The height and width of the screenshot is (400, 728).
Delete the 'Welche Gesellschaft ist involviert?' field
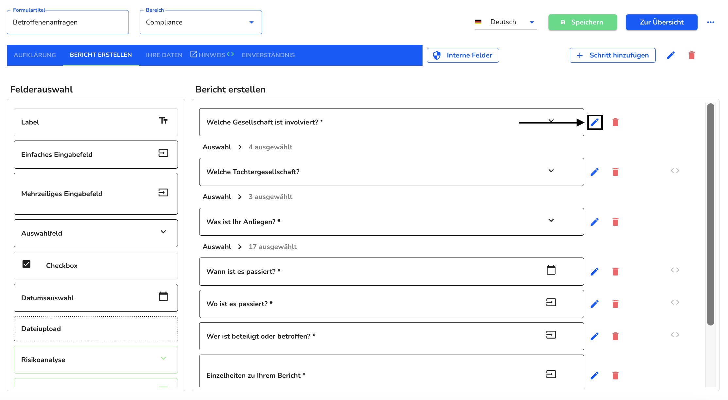[615, 122]
